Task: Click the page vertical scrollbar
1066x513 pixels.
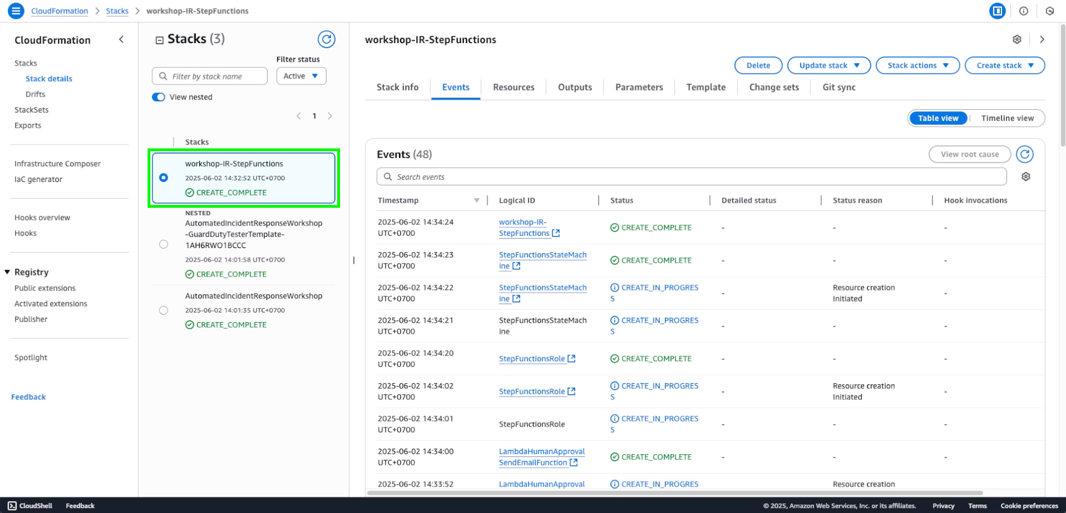Action: click(1063, 84)
